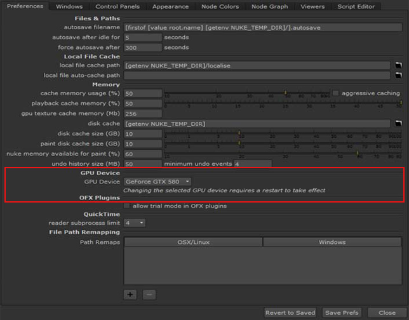Click inside the Path Remaps table area
This screenshot has width=409, height=320.
[263, 265]
